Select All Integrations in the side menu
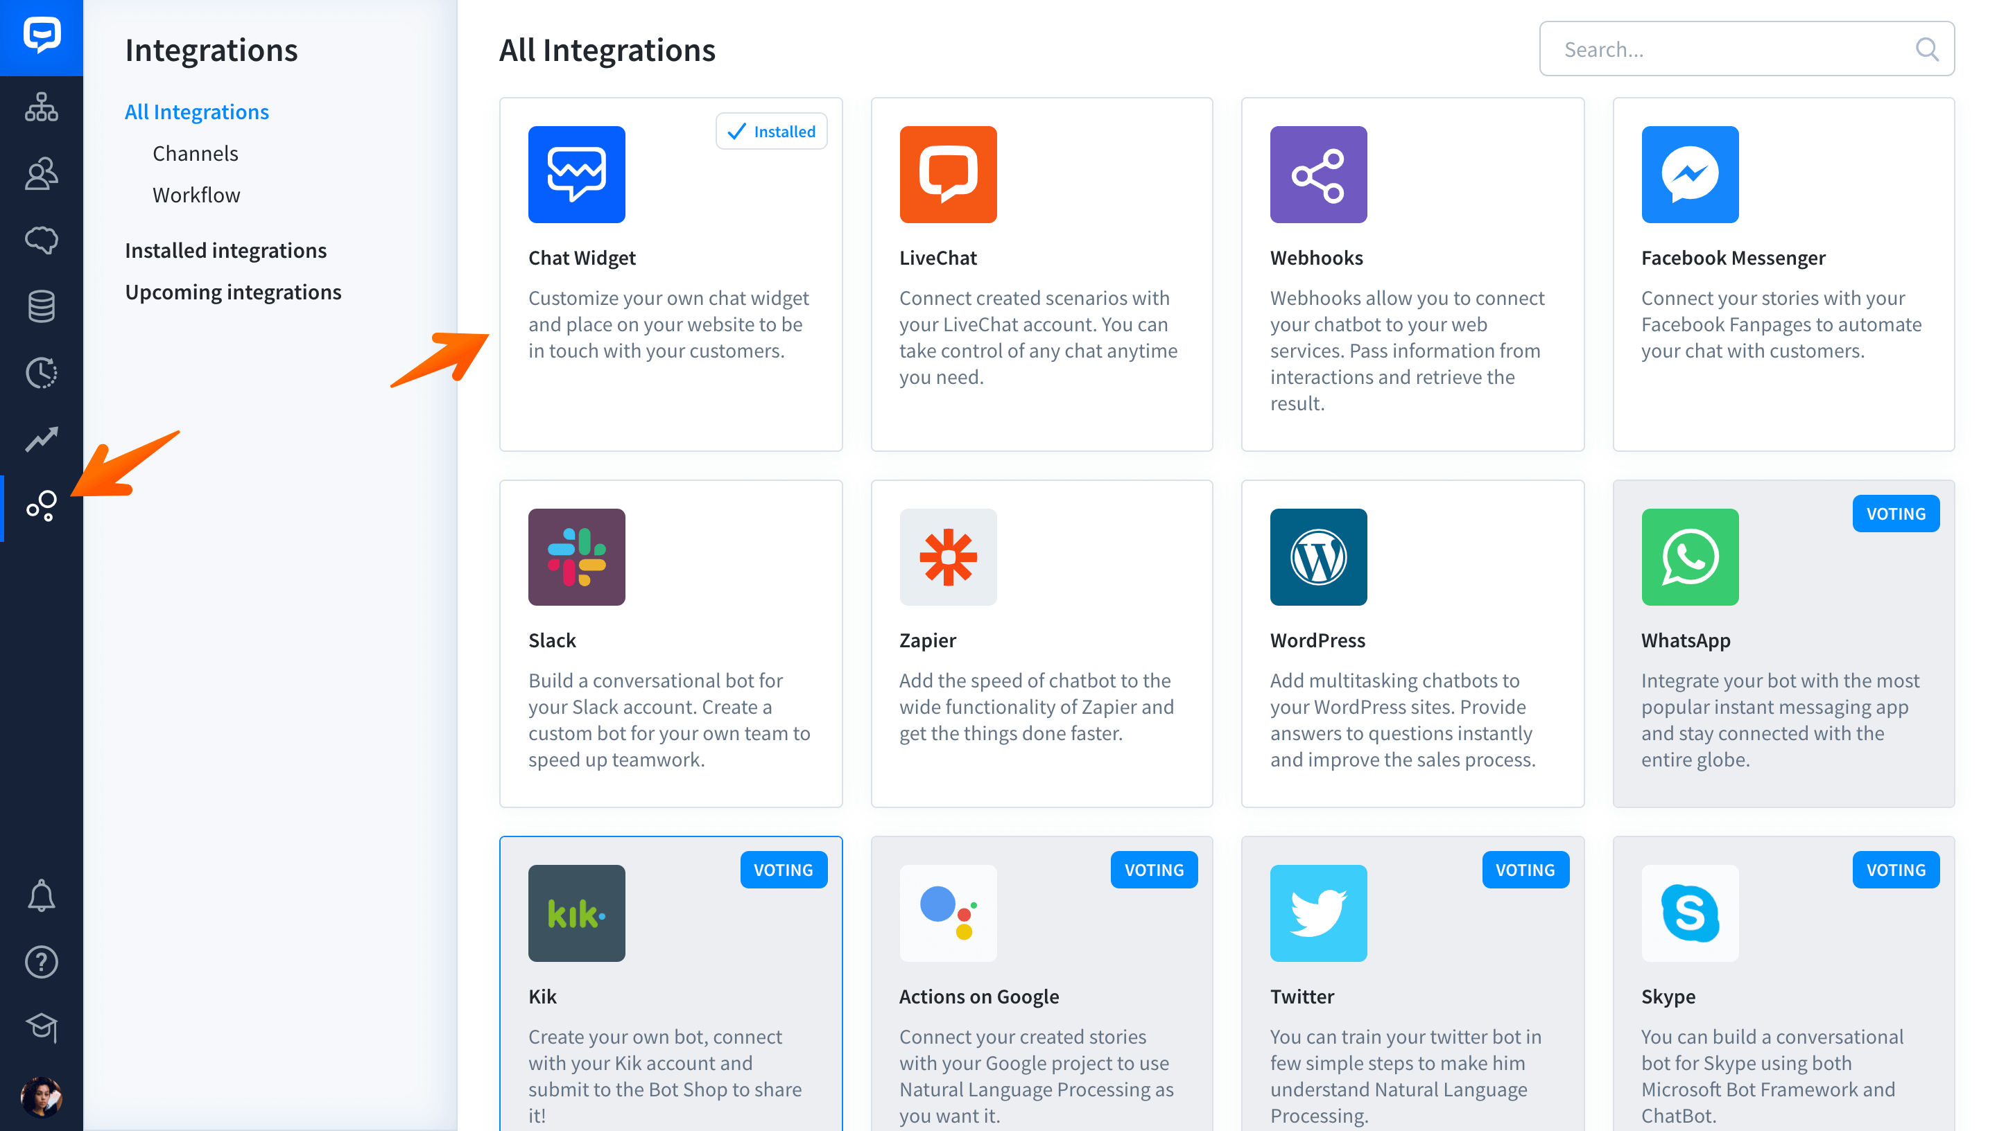The height and width of the screenshot is (1131, 1997). 197,112
